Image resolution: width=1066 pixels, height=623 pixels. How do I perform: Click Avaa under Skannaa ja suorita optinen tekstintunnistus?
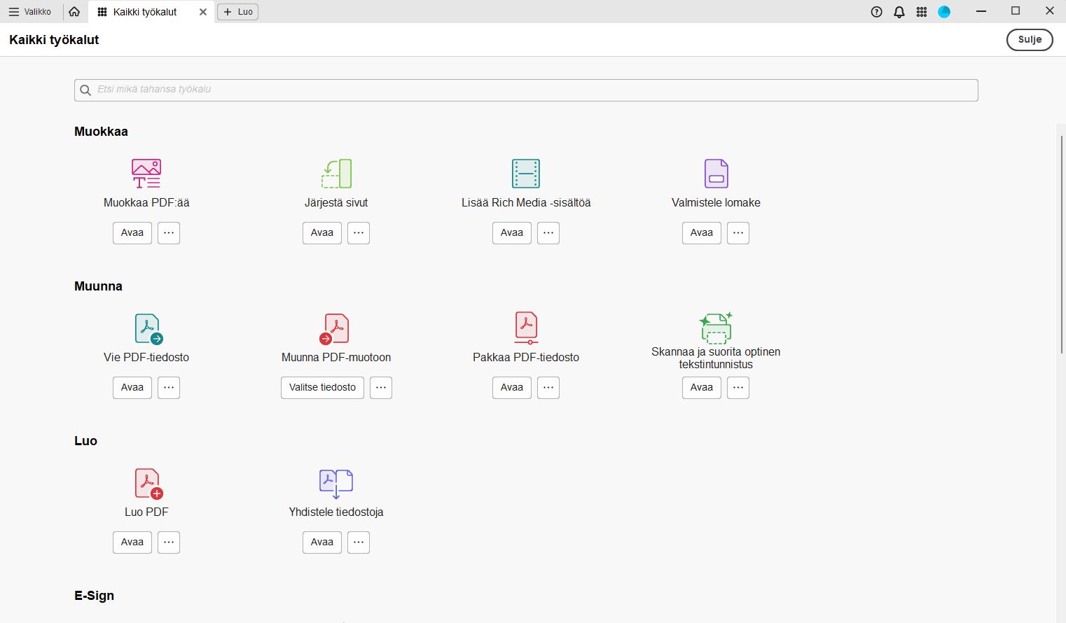pyautogui.click(x=702, y=388)
